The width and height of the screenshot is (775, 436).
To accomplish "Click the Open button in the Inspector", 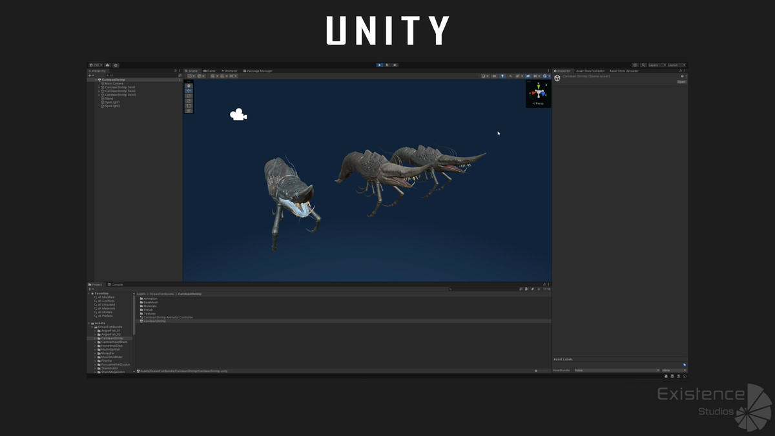I will (682, 81).
